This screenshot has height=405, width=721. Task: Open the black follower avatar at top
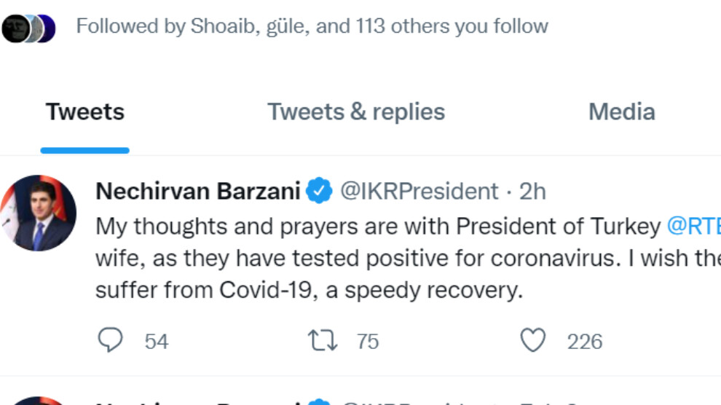point(15,28)
